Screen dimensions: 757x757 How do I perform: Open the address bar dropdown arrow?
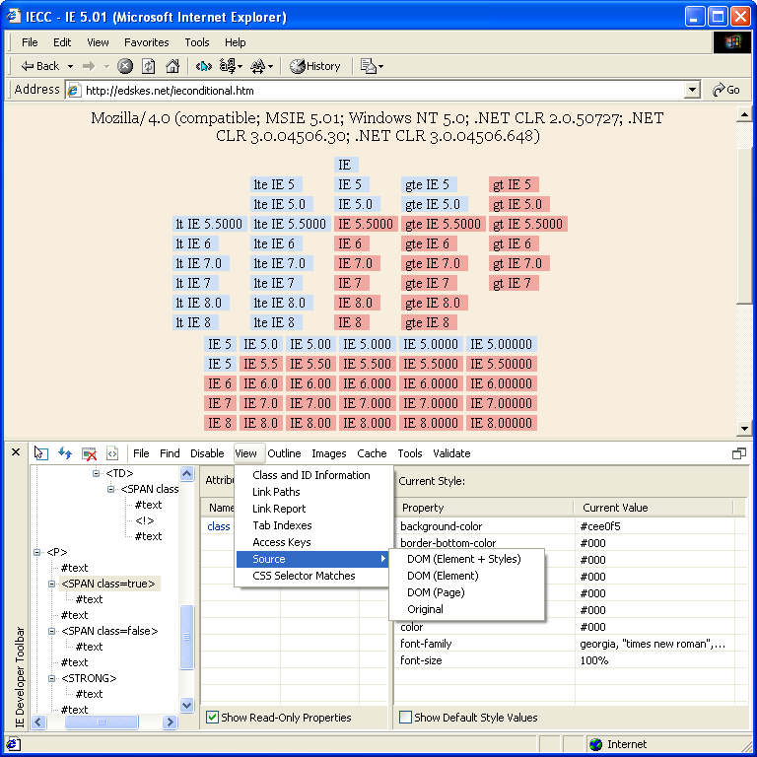click(x=692, y=90)
